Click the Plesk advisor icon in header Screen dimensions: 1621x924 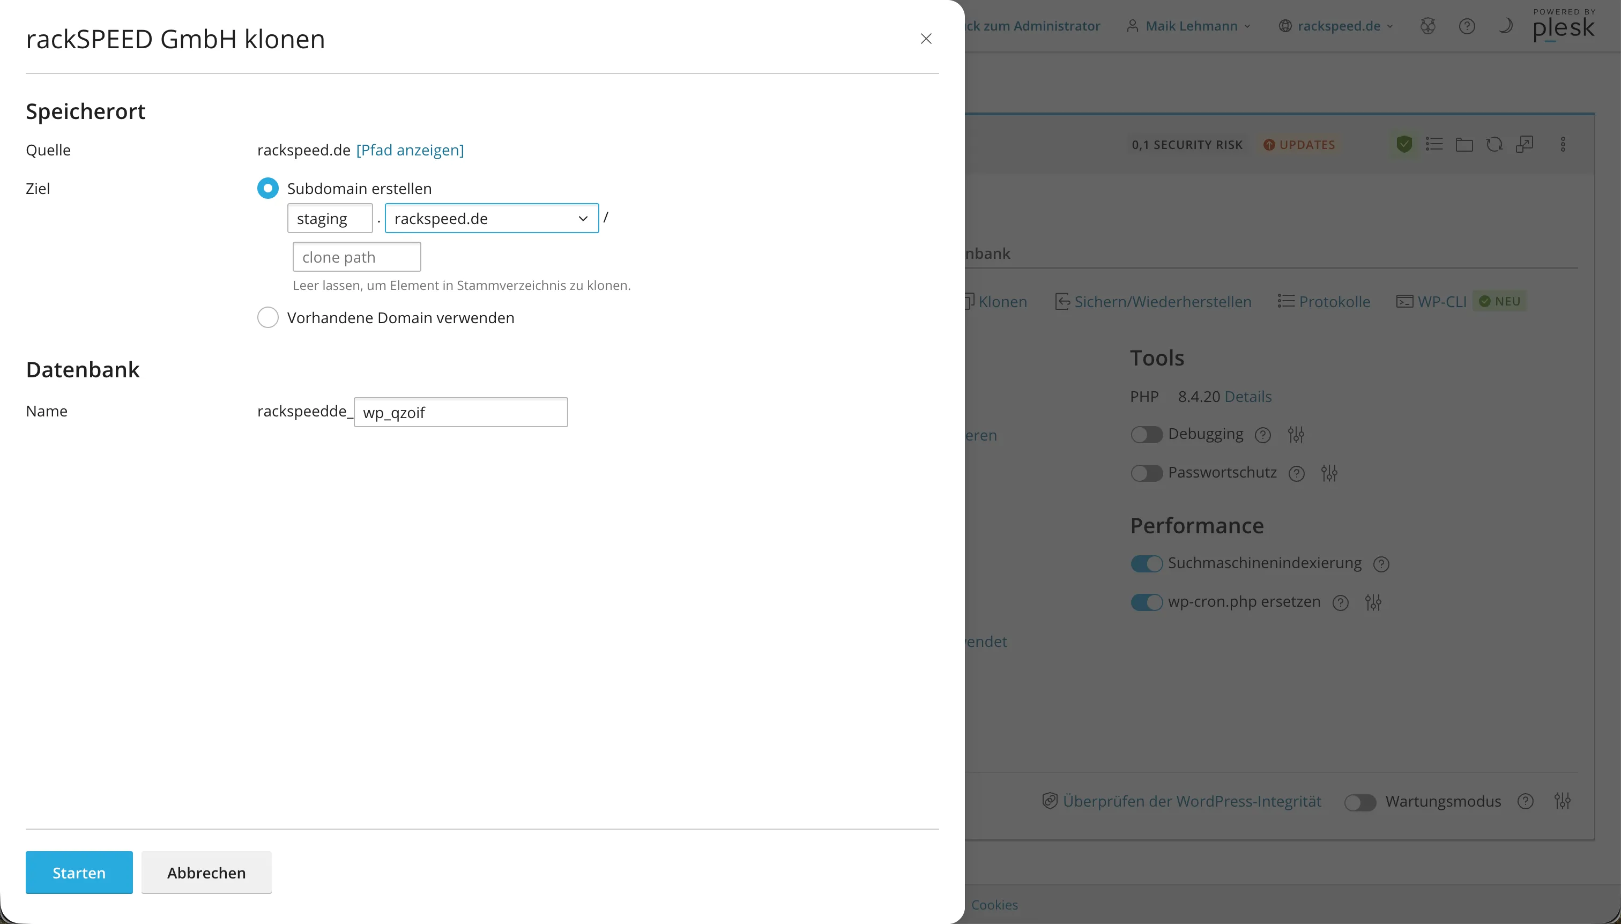pos(1428,26)
